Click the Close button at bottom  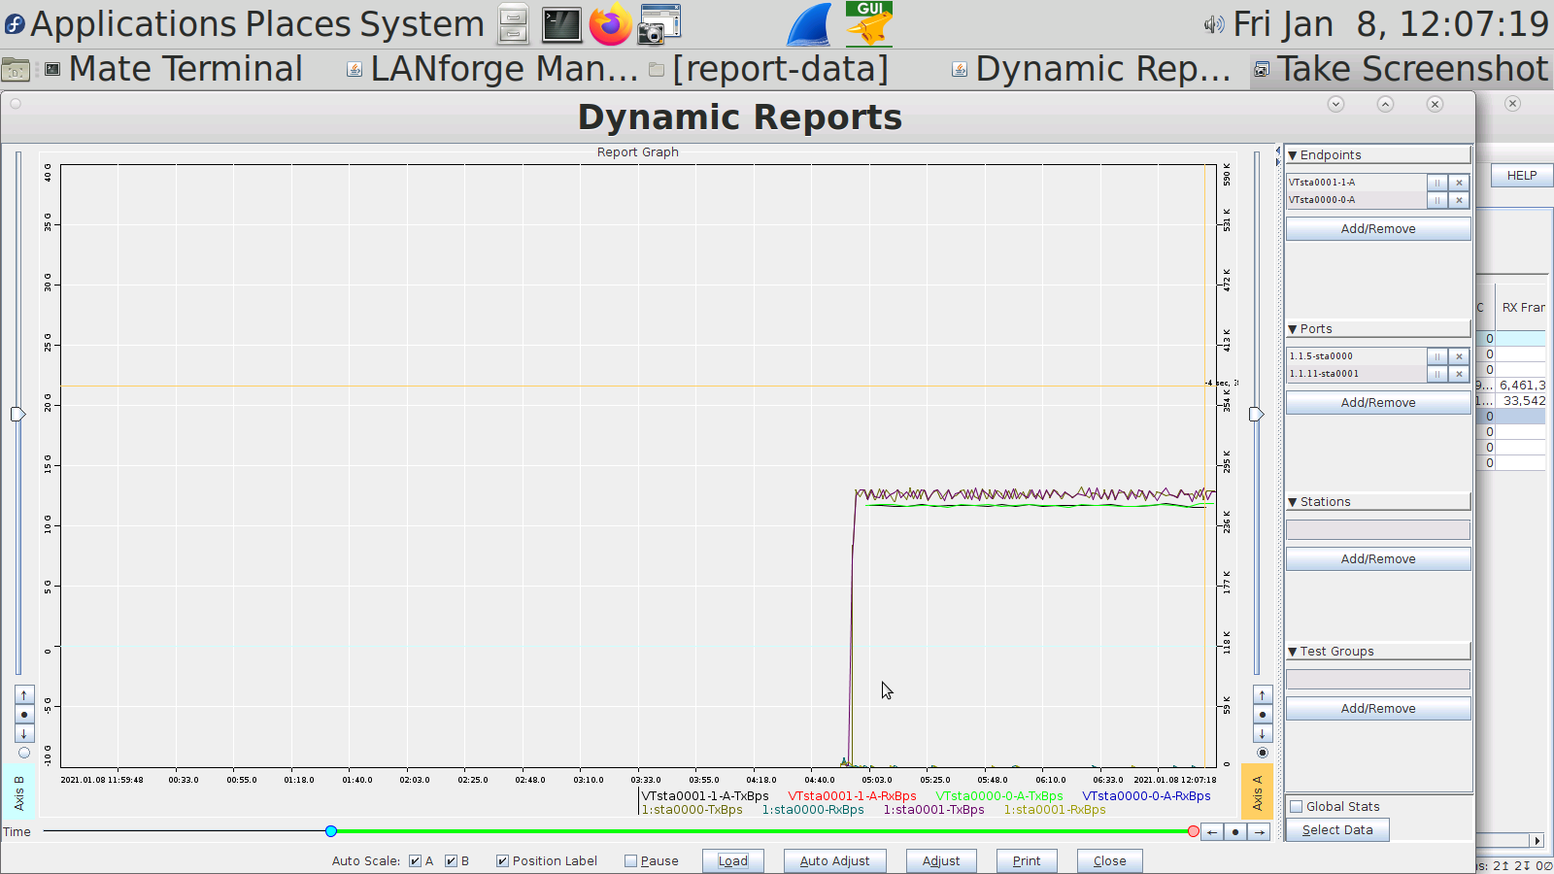click(1110, 861)
